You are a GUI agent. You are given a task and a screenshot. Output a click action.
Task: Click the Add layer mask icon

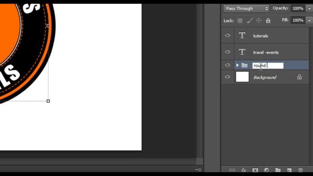255,170
